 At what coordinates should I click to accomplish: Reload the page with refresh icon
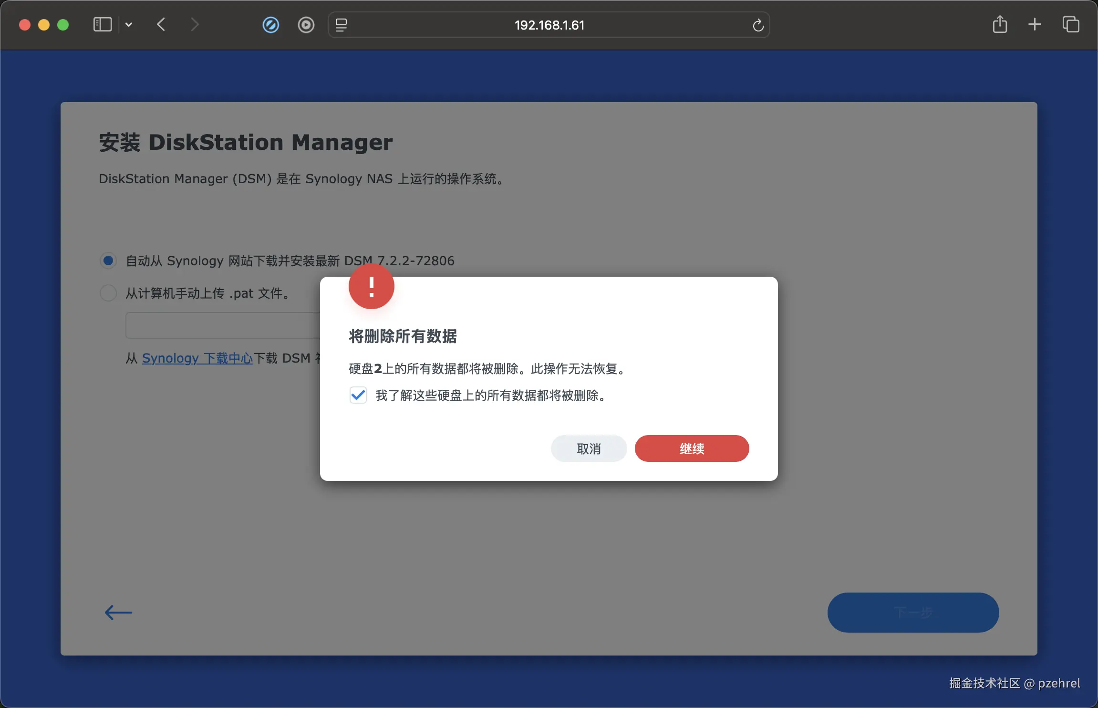(x=758, y=25)
